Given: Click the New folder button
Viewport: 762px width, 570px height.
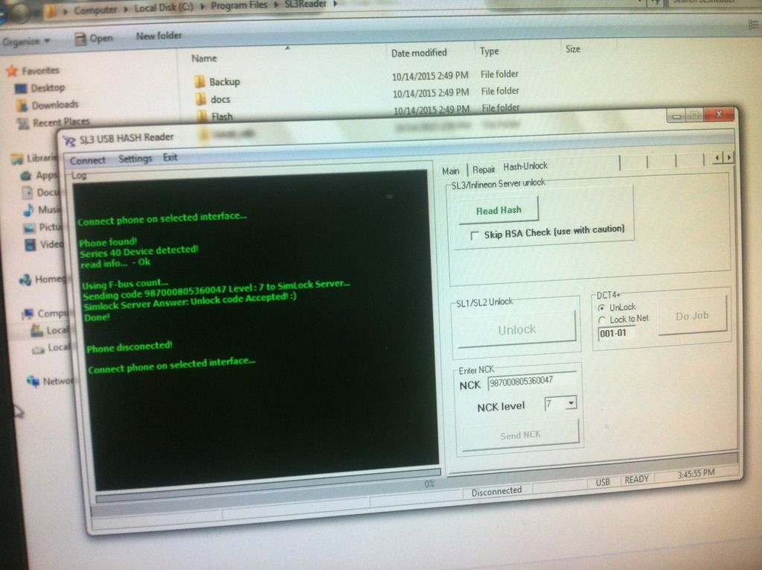Looking at the screenshot, I should point(159,36).
